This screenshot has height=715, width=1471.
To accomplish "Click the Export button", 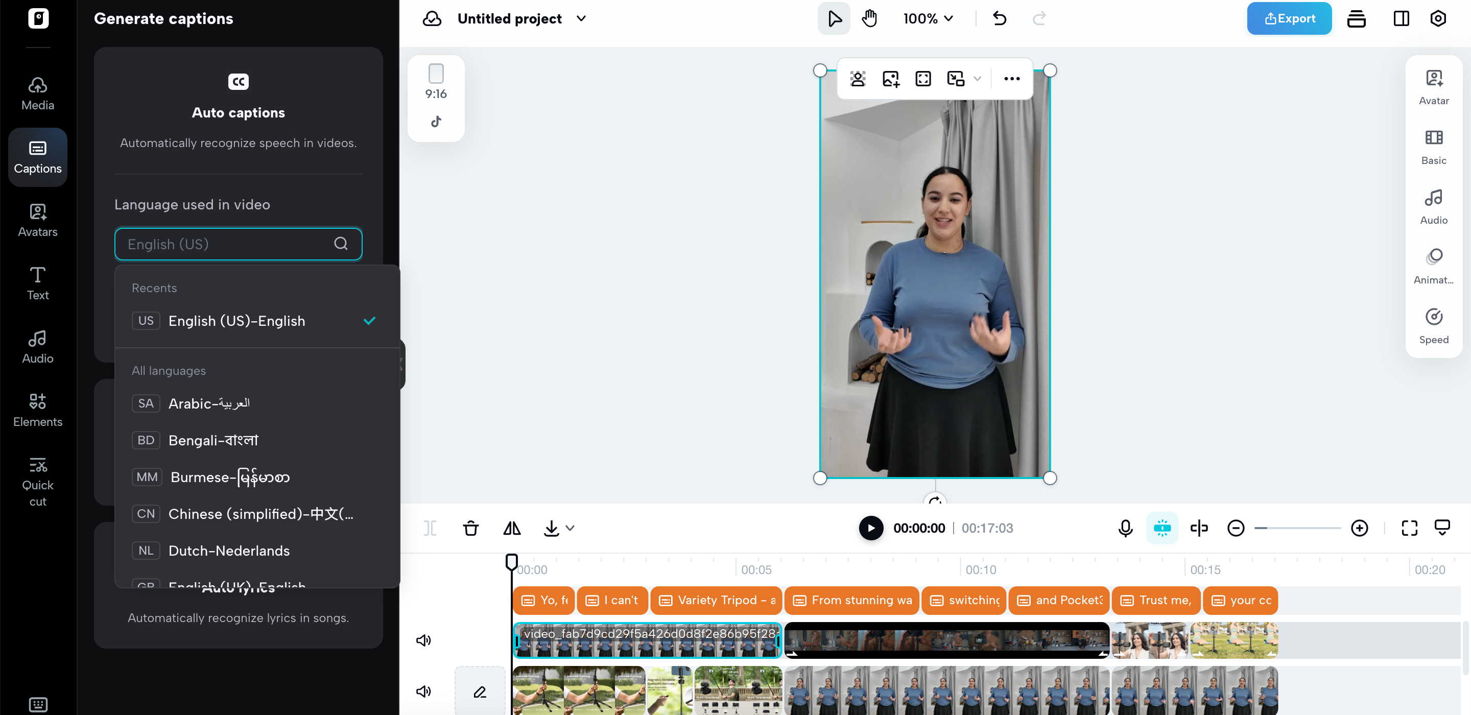I will pyautogui.click(x=1289, y=18).
